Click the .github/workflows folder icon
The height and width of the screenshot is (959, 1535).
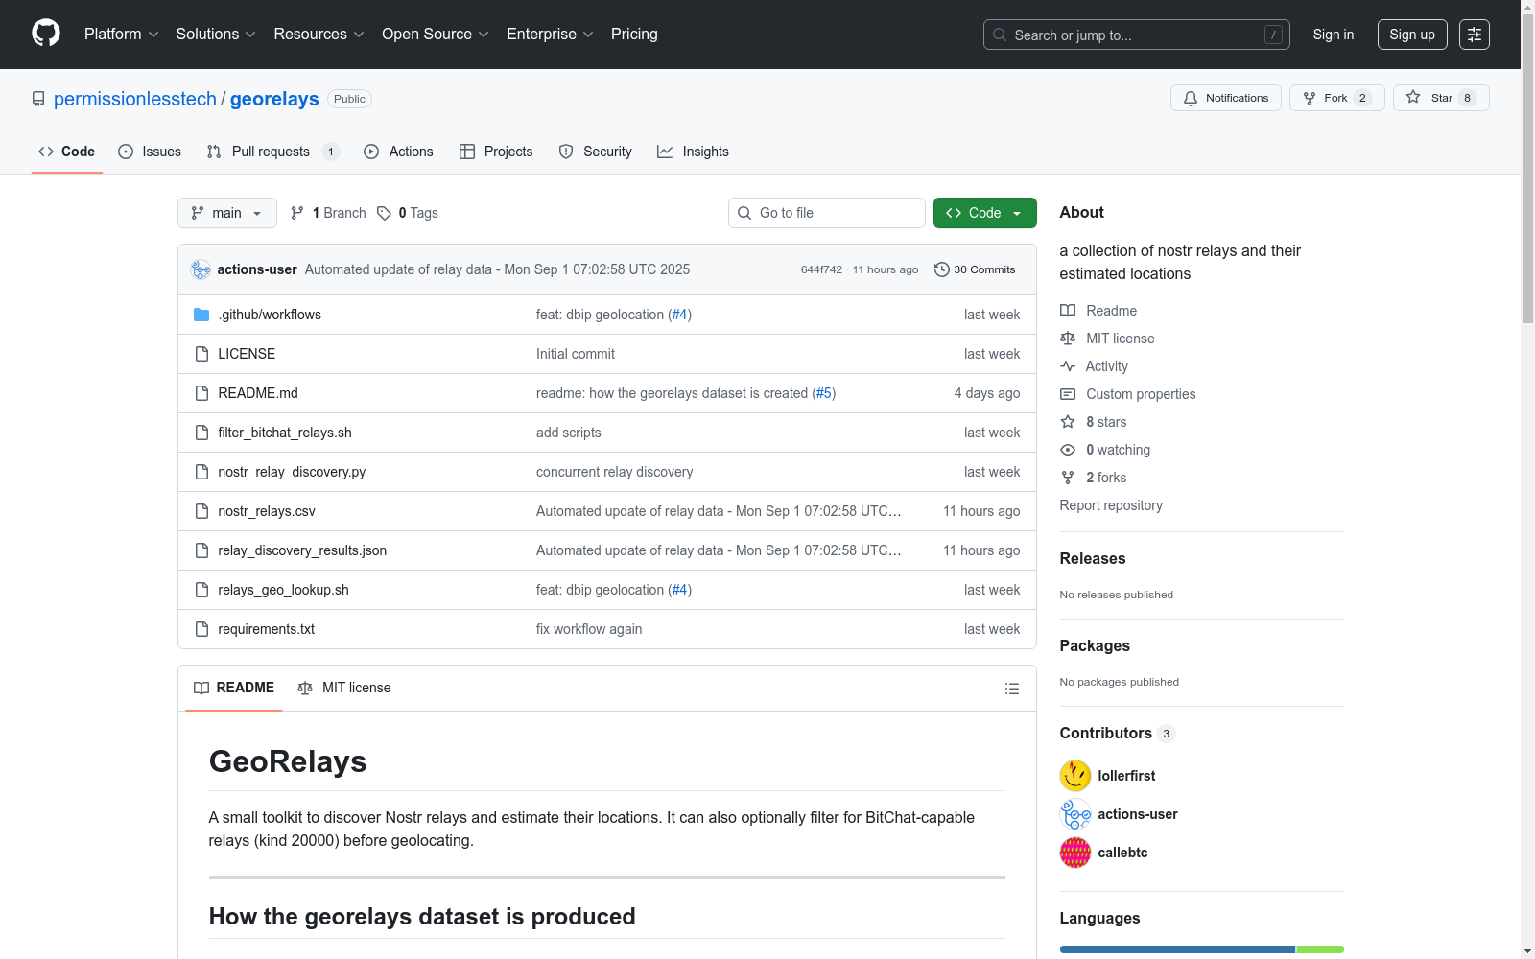click(201, 315)
